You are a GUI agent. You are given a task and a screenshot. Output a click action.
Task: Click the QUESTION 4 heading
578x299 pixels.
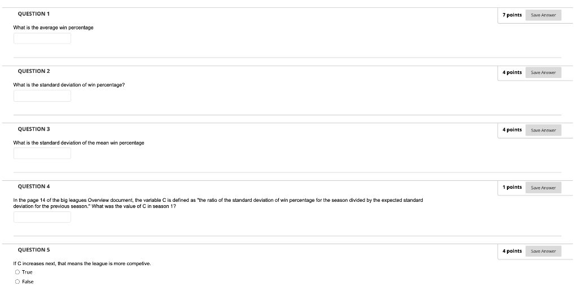tap(34, 187)
